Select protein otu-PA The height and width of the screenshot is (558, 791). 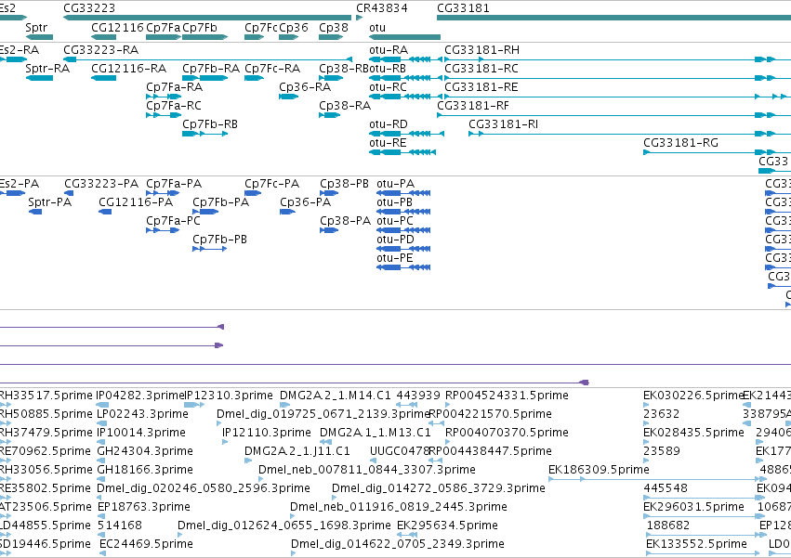tap(403, 193)
